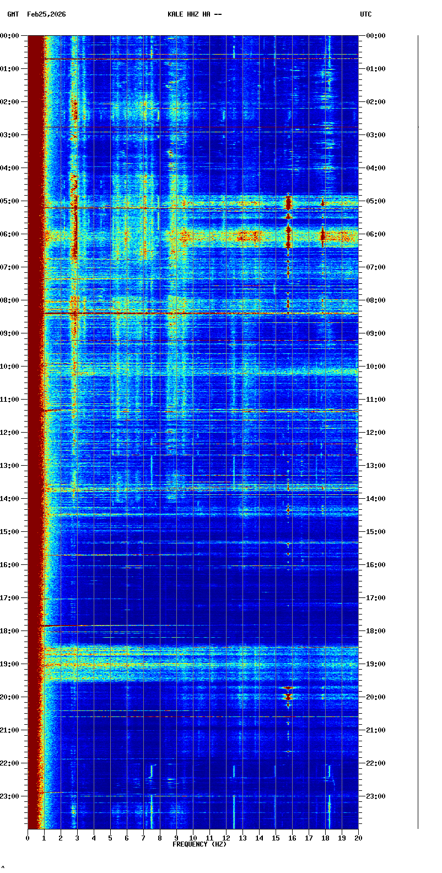Click the Feb25,2026 date text
This screenshot has width=442, height=873.
(x=46, y=14)
